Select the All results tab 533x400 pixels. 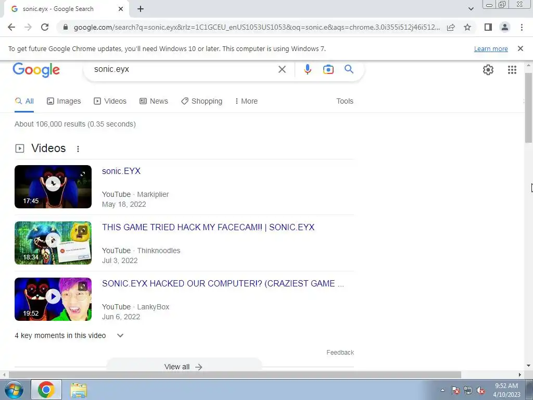coord(24,101)
